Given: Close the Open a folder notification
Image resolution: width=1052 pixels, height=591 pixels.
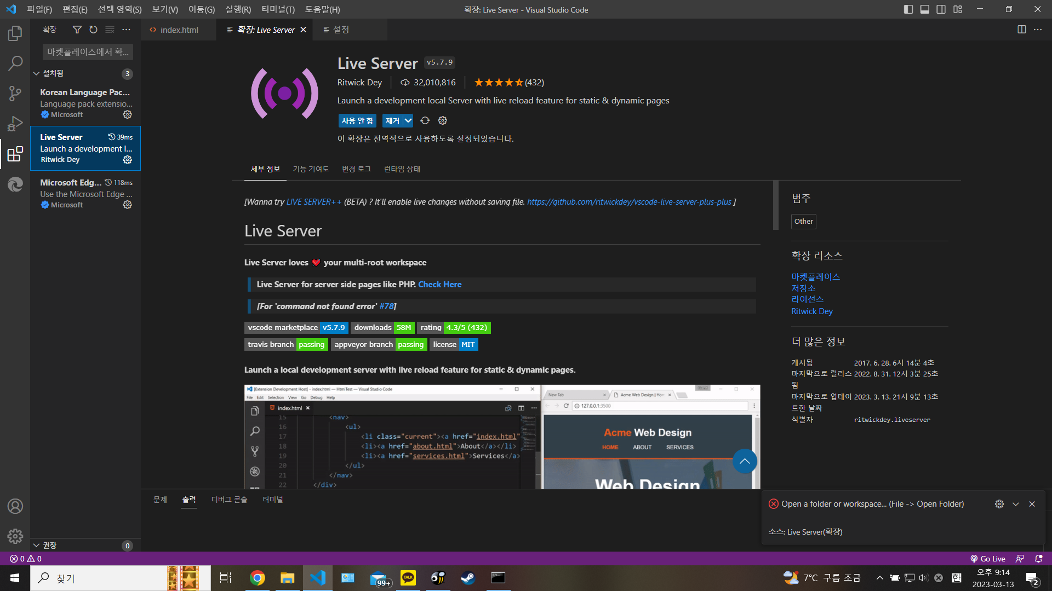Looking at the screenshot, I should point(1032,504).
